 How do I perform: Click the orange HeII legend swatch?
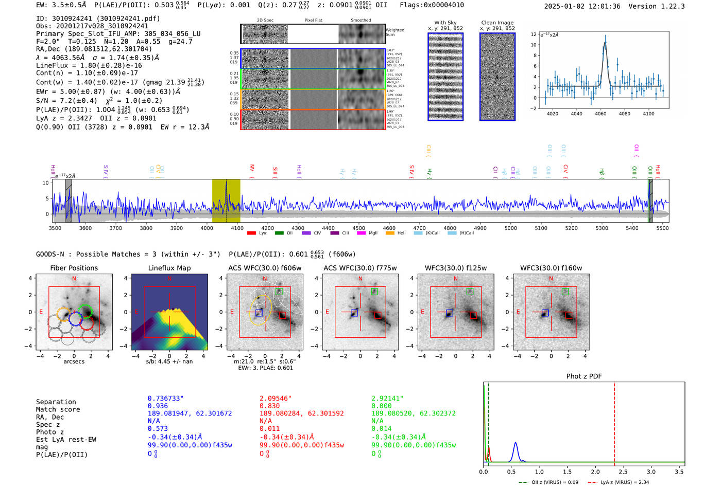(x=390, y=233)
